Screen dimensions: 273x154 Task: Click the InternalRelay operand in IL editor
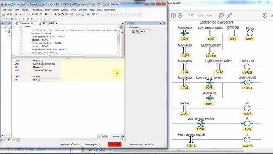point(42,70)
